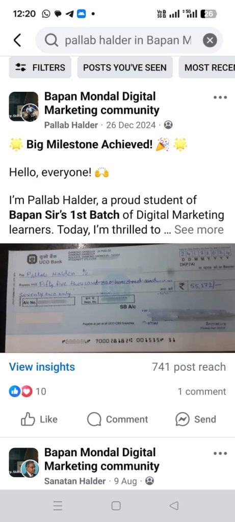Tap the back arrow beside the search bar
The image size is (235, 522).
tap(17, 40)
